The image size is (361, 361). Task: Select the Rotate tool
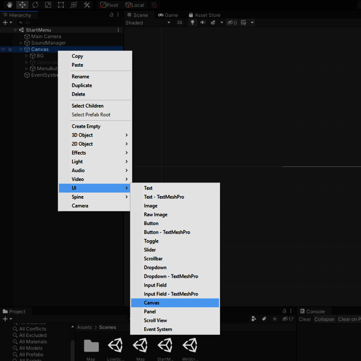(35, 5)
